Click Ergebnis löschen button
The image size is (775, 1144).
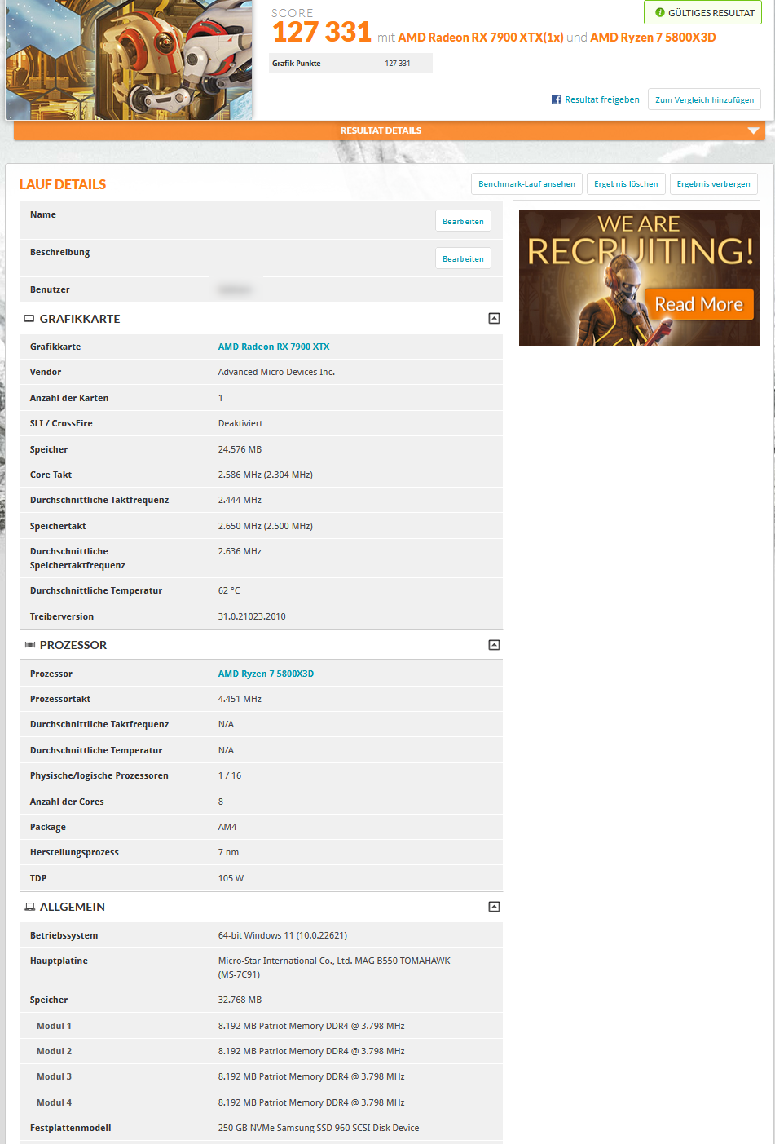pos(626,184)
